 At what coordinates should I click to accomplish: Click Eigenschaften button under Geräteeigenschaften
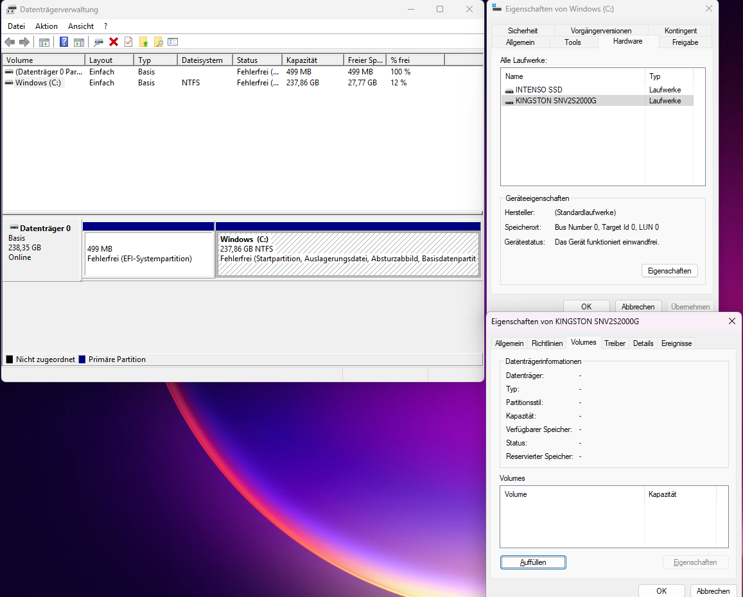coord(670,270)
